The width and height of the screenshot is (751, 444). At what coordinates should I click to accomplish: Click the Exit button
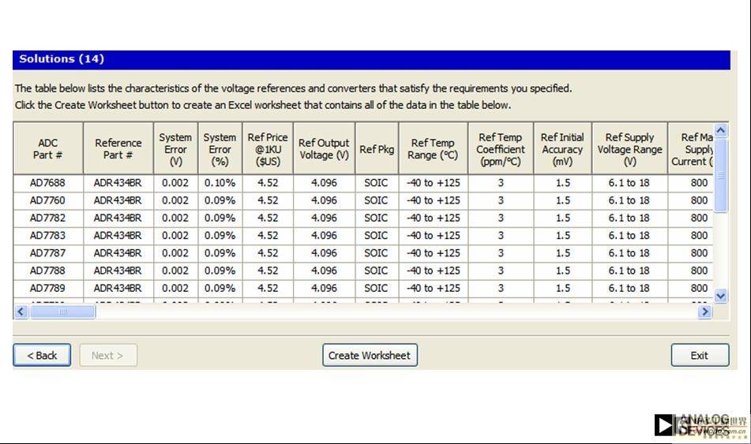pos(700,355)
